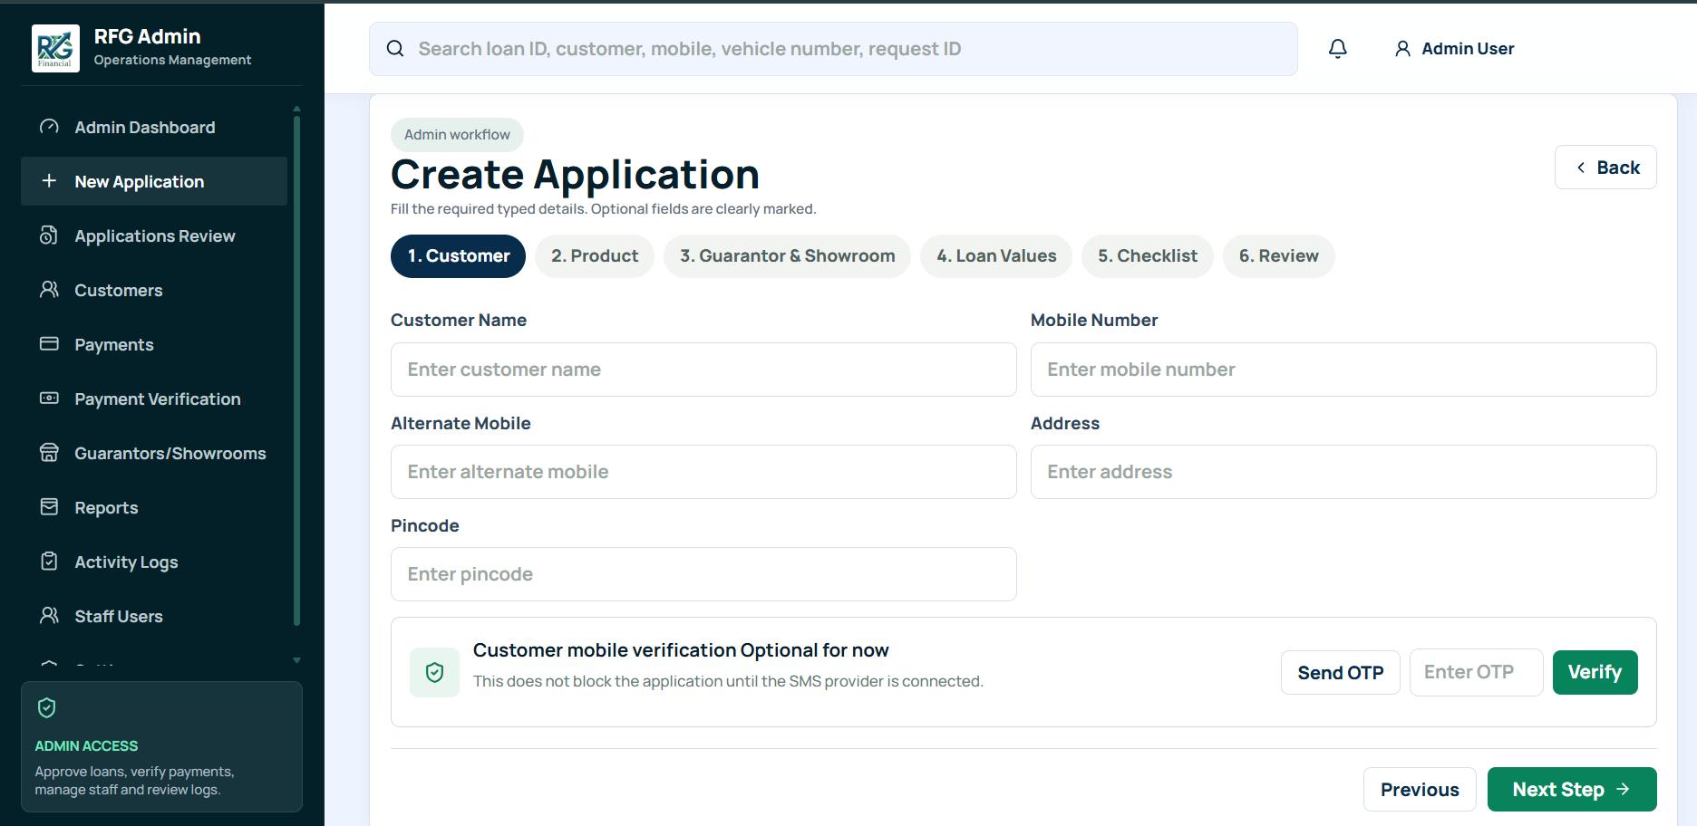The width and height of the screenshot is (1697, 826).
Task: Click the Back button
Action: tap(1605, 168)
